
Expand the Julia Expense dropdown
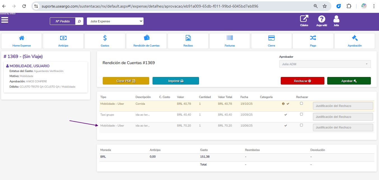(115, 21)
